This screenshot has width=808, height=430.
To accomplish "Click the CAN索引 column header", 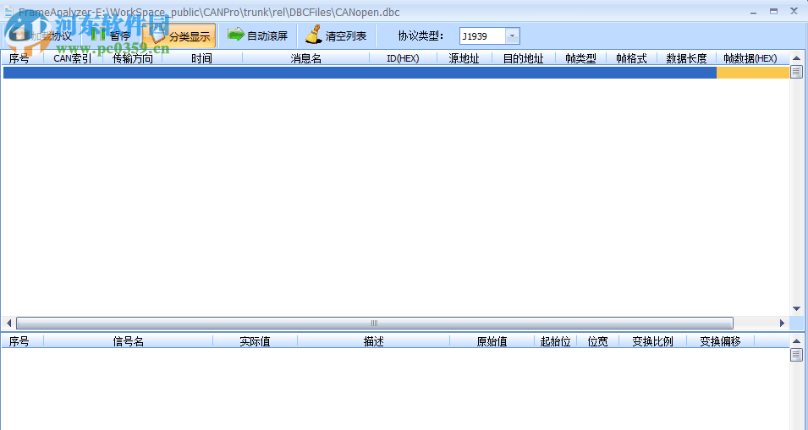I will pos(73,58).
